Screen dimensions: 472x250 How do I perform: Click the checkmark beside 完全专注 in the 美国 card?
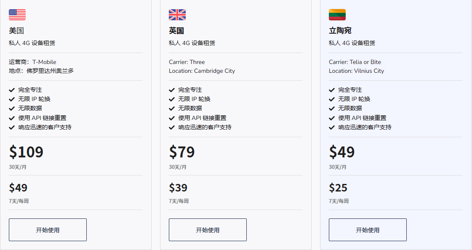(12, 90)
